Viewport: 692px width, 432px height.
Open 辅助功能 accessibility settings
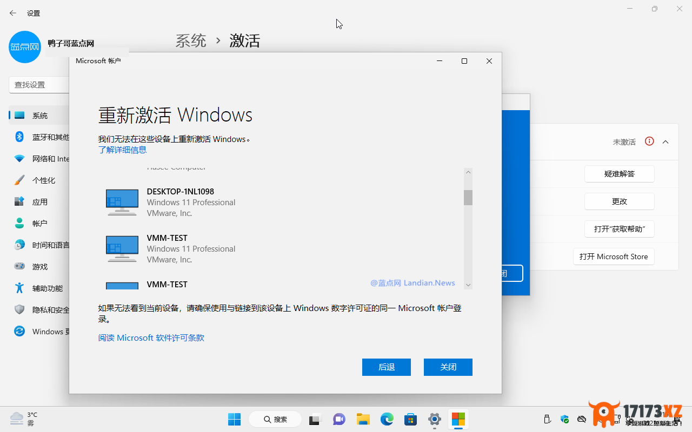tap(48, 288)
